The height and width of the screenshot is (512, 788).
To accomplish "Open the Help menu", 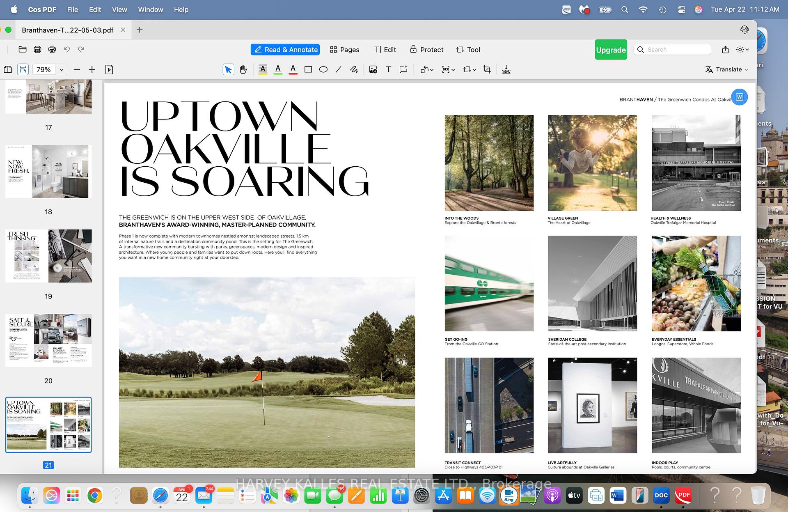I will [x=181, y=9].
